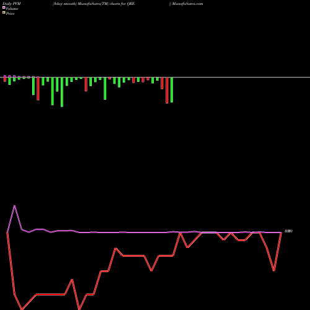Screen dimensions: 310x310
Task: Click the first red bar at histogram start
Action: pyautogui.click(x=5, y=79)
